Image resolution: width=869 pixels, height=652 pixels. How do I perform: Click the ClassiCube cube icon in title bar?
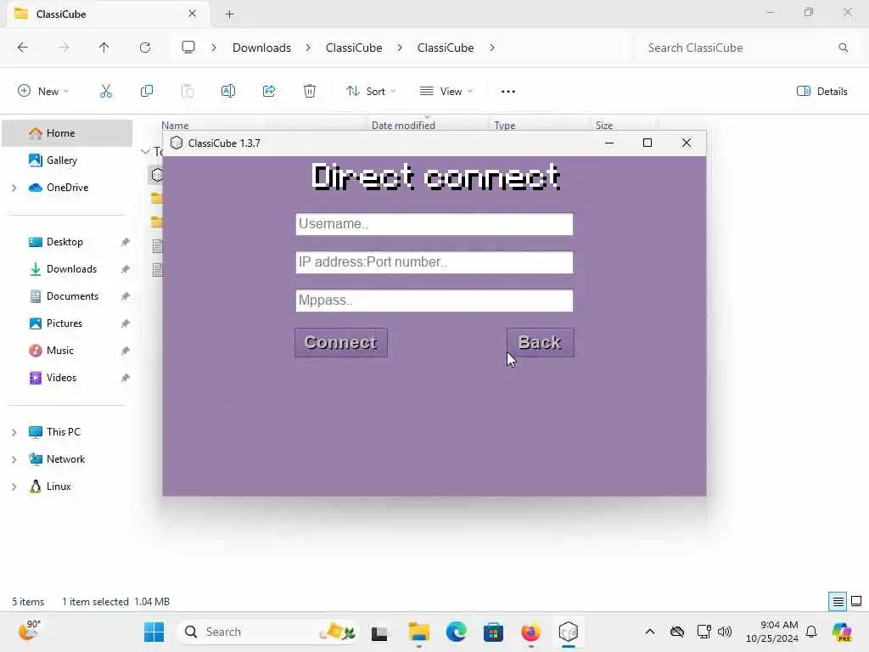click(177, 143)
